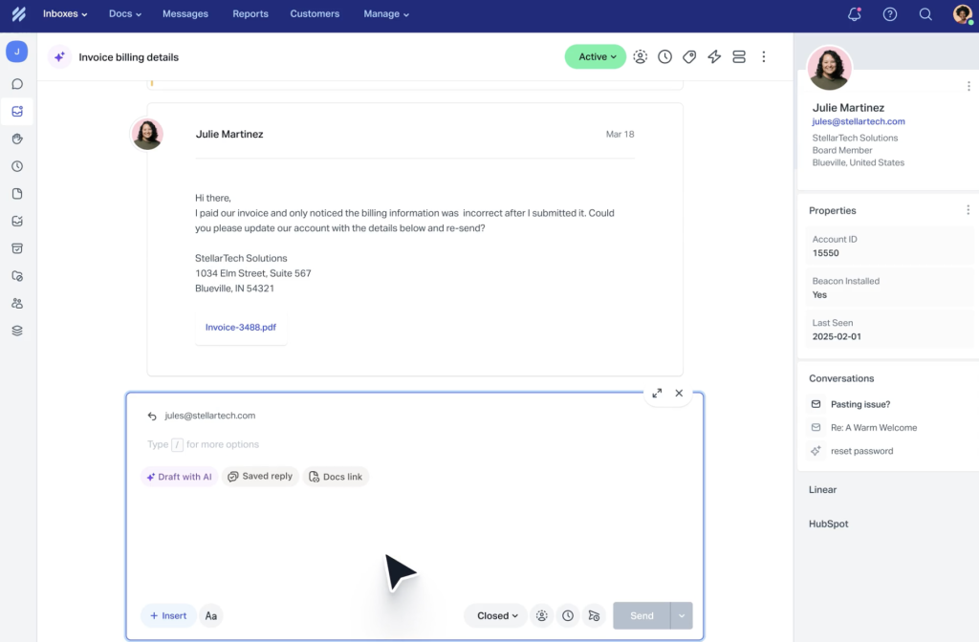Click the search magnifier icon
The height and width of the screenshot is (642, 979).
coord(925,14)
